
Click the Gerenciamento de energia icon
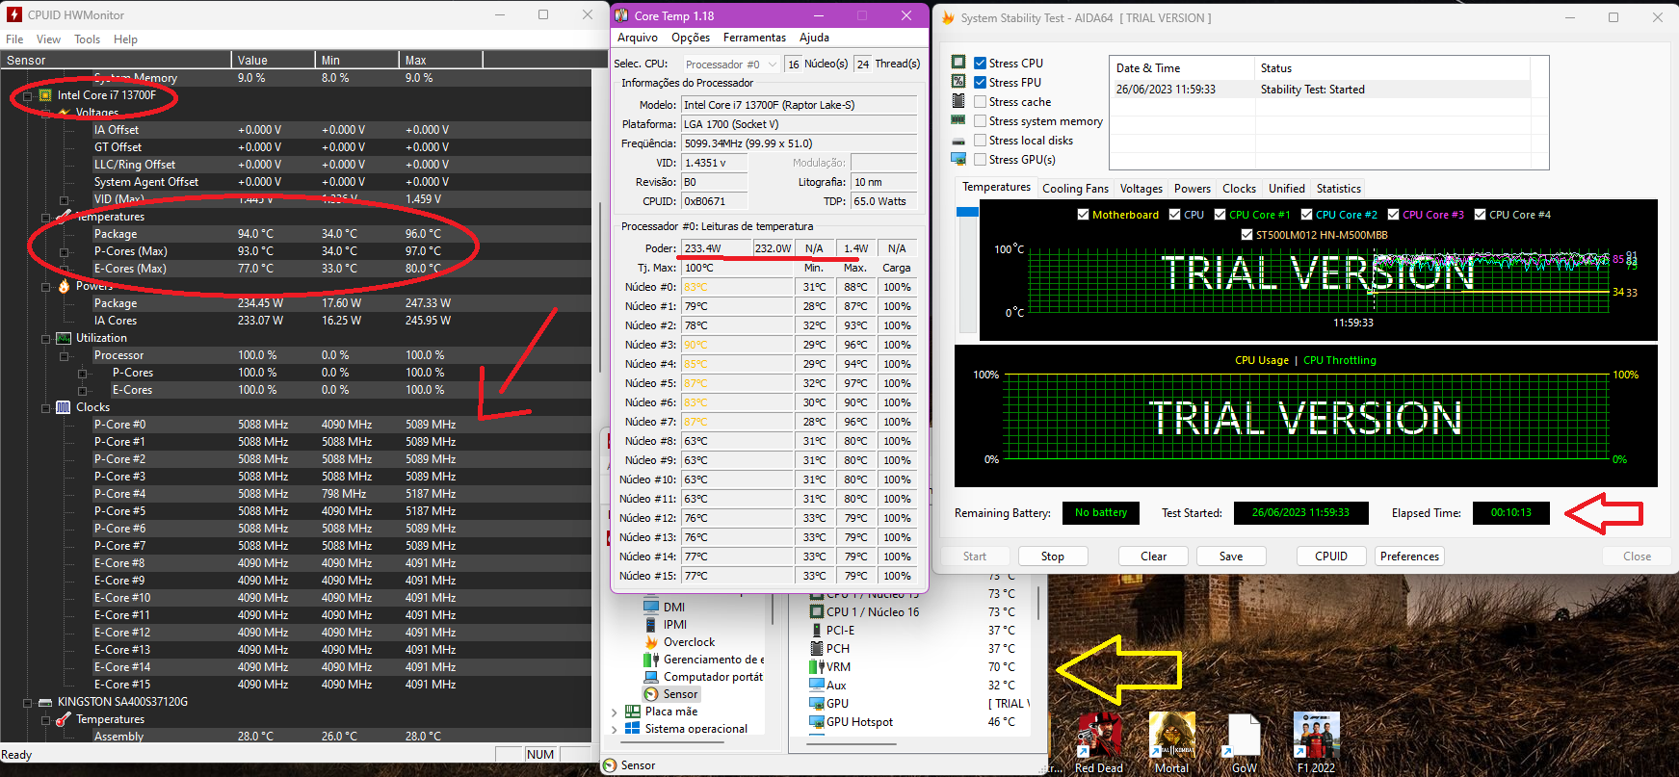point(651,660)
